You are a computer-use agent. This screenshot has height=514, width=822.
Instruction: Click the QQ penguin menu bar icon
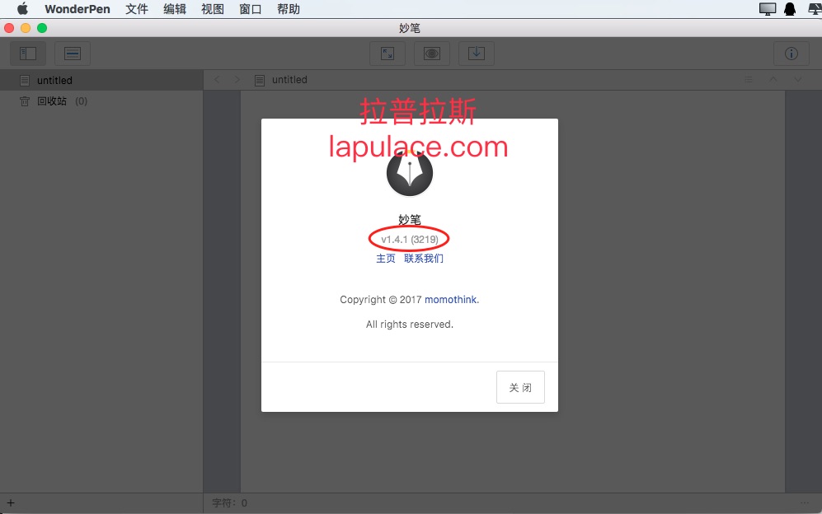pyautogui.click(x=790, y=9)
